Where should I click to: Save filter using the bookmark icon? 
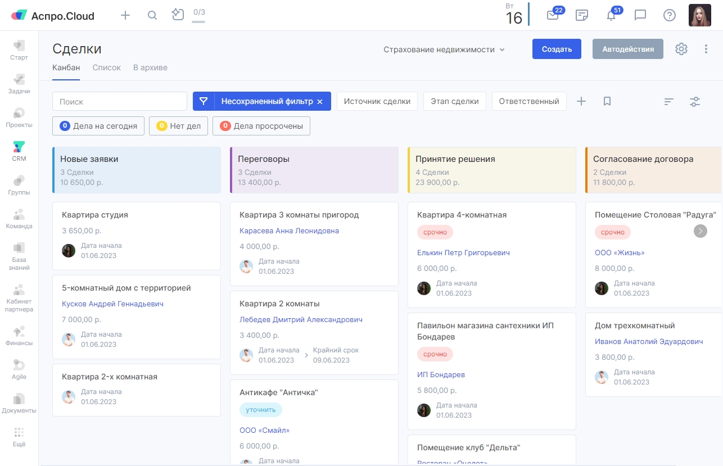(607, 101)
